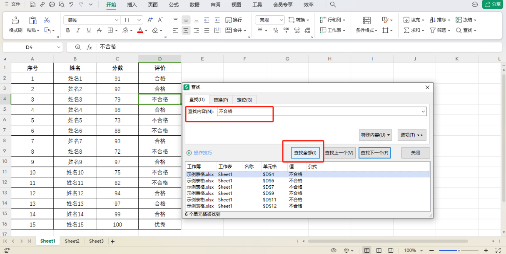This screenshot has height=254, width=506.
Task: Apply thousands separator format
Action: (286, 30)
